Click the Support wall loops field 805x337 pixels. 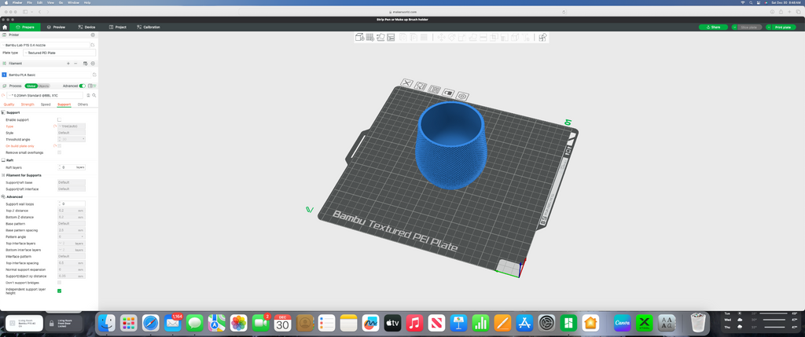coord(72,204)
